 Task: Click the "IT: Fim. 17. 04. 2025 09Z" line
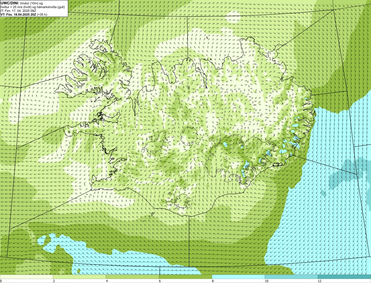click(18, 11)
